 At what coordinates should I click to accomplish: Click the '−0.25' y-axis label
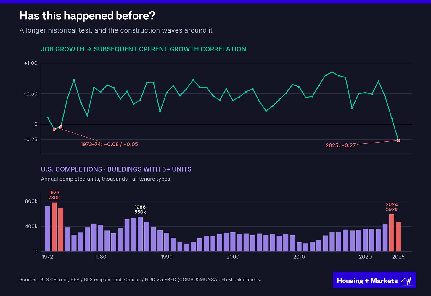30,139
